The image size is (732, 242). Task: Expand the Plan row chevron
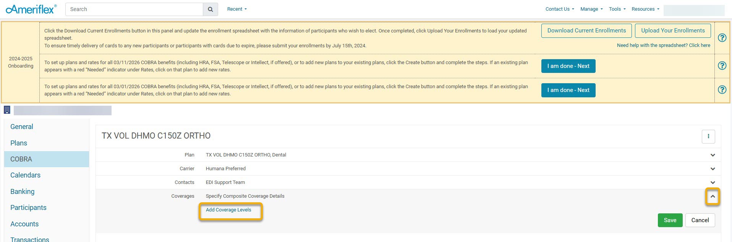point(713,155)
